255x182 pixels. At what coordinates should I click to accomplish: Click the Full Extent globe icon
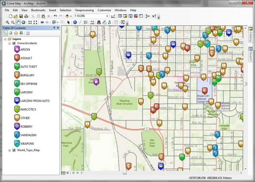click(24, 22)
